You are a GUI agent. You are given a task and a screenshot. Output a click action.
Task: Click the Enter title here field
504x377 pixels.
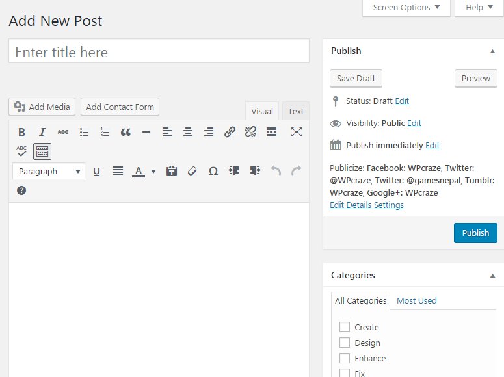159,51
